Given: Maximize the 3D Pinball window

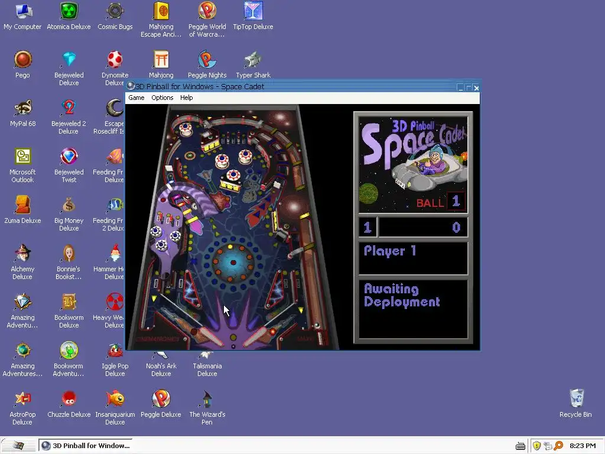Looking at the screenshot, I should 468,87.
